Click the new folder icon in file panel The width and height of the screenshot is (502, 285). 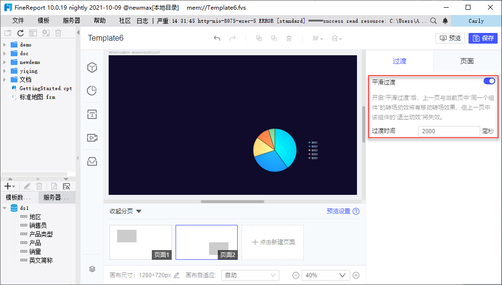(8, 33)
